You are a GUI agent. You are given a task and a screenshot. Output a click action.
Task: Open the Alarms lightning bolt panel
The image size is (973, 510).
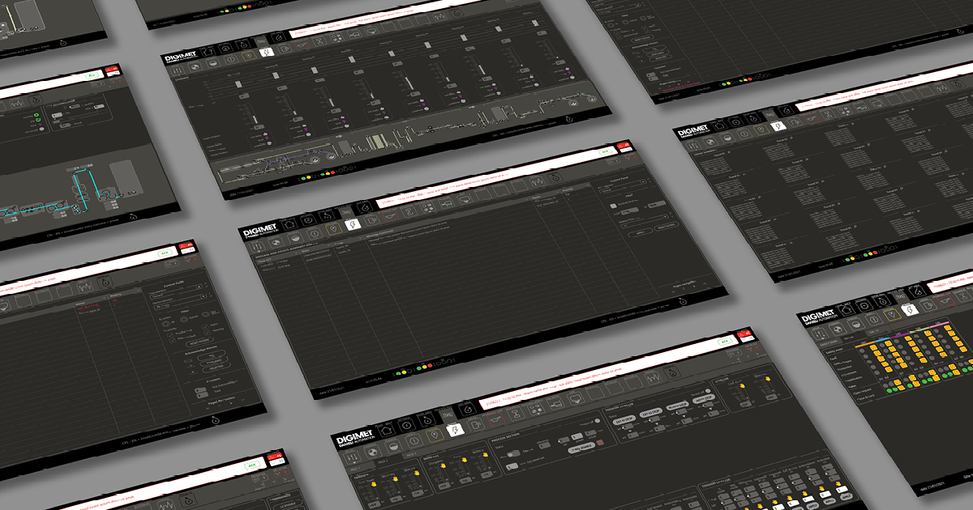(353, 223)
